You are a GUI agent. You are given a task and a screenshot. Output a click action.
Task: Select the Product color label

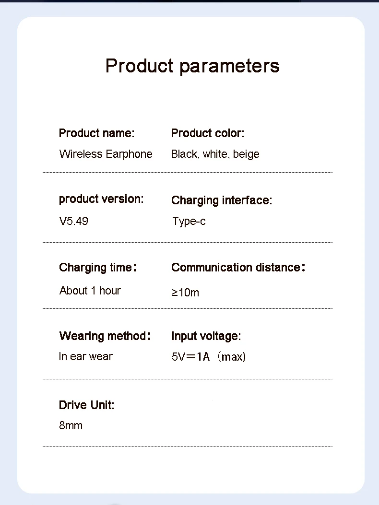(208, 133)
